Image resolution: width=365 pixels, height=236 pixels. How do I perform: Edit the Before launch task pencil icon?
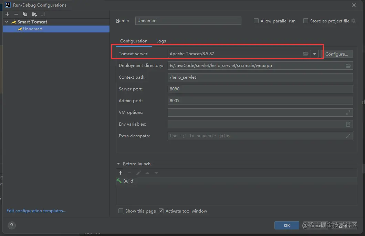(138, 173)
